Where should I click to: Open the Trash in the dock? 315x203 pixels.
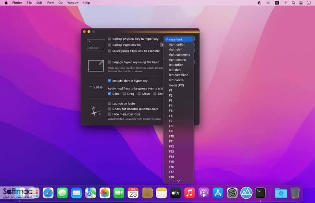(295, 193)
